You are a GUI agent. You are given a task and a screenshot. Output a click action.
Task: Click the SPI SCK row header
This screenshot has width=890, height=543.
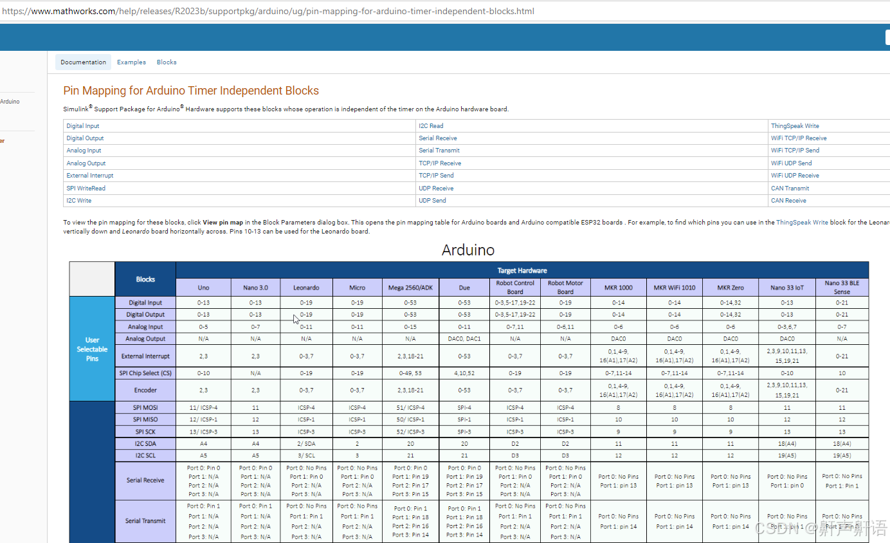click(145, 432)
